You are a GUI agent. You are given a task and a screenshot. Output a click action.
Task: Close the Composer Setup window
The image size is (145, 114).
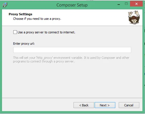136,4
